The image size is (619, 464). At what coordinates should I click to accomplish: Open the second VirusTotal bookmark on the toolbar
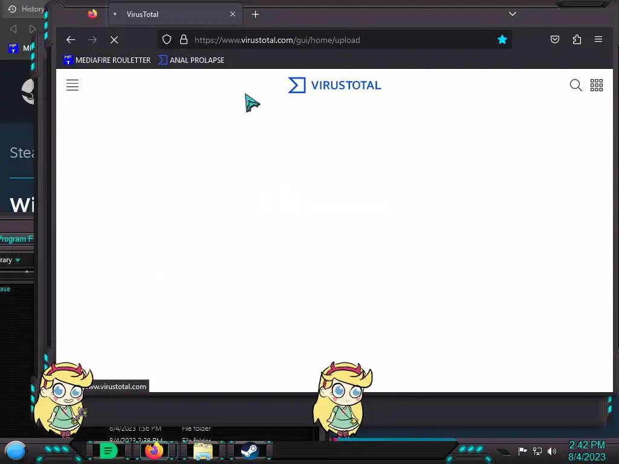point(192,60)
